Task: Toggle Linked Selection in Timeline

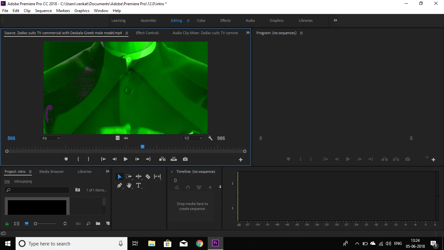Action: click(199, 187)
